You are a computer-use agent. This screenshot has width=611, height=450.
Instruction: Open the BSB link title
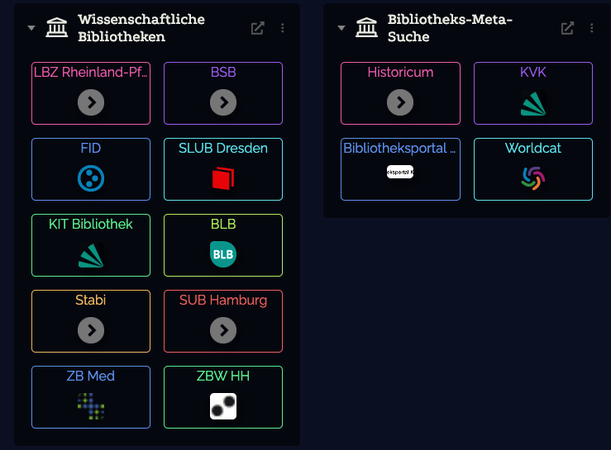(223, 73)
